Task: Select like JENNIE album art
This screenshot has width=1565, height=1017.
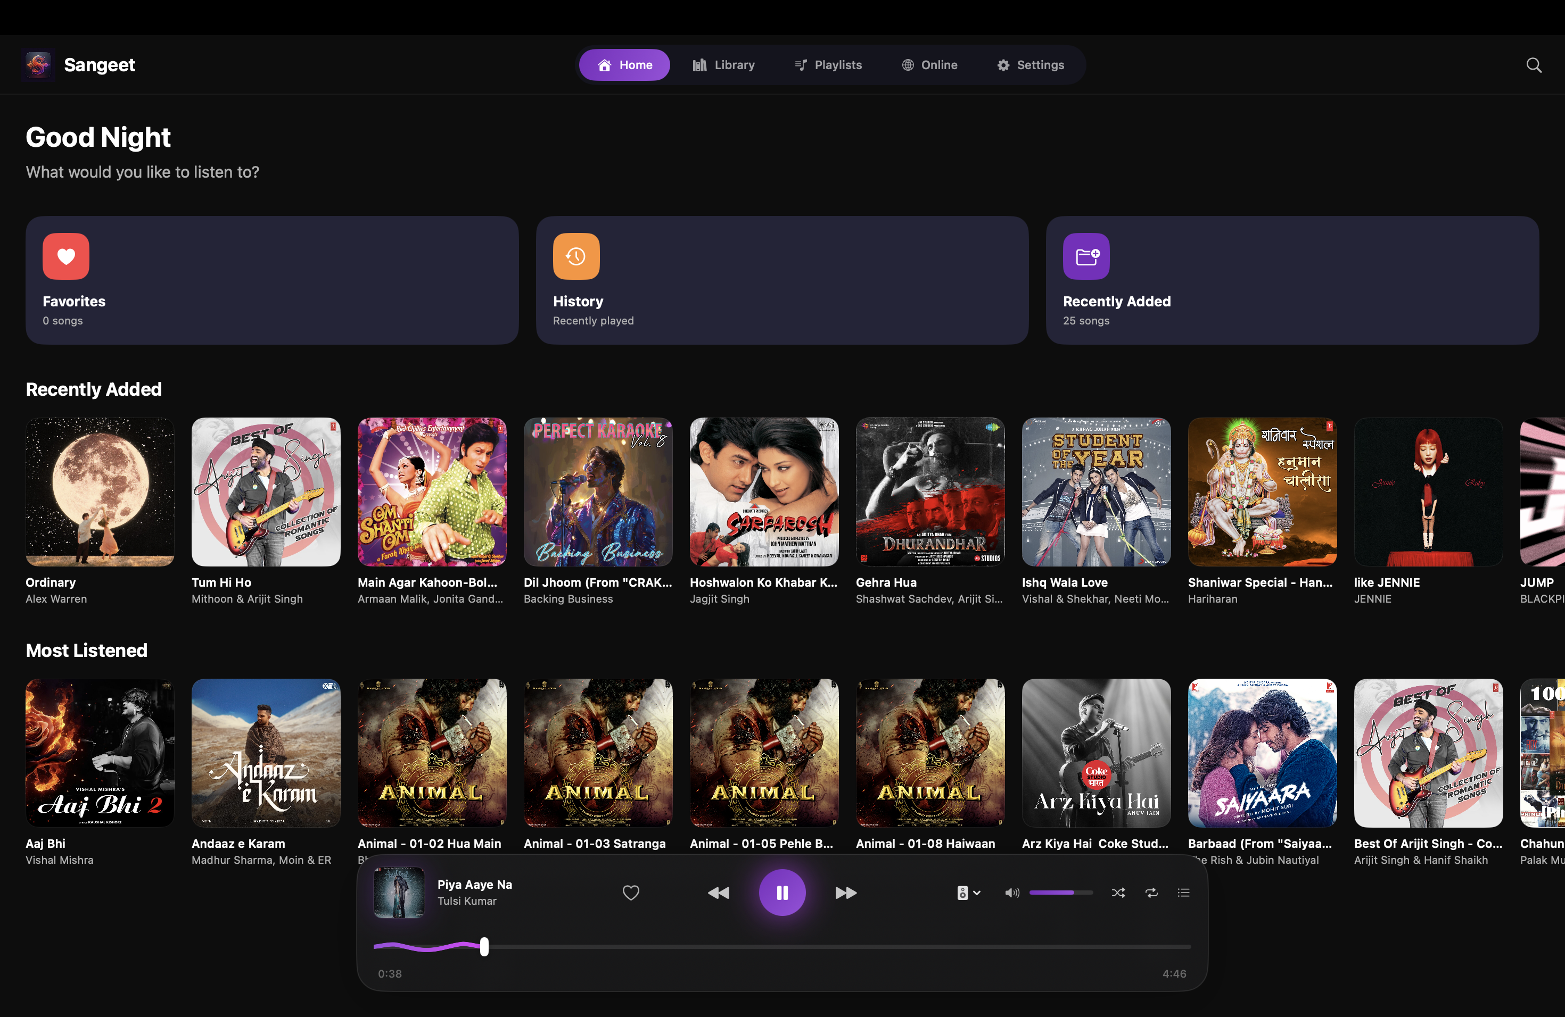Action: (1428, 492)
